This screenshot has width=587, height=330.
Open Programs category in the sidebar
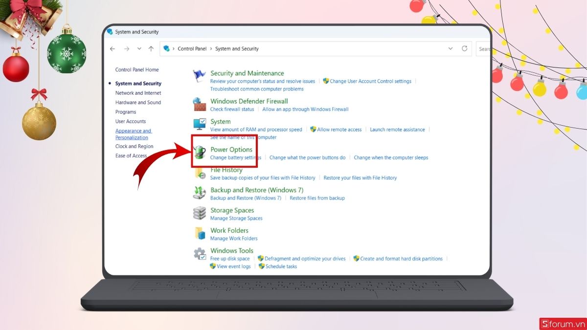[126, 112]
